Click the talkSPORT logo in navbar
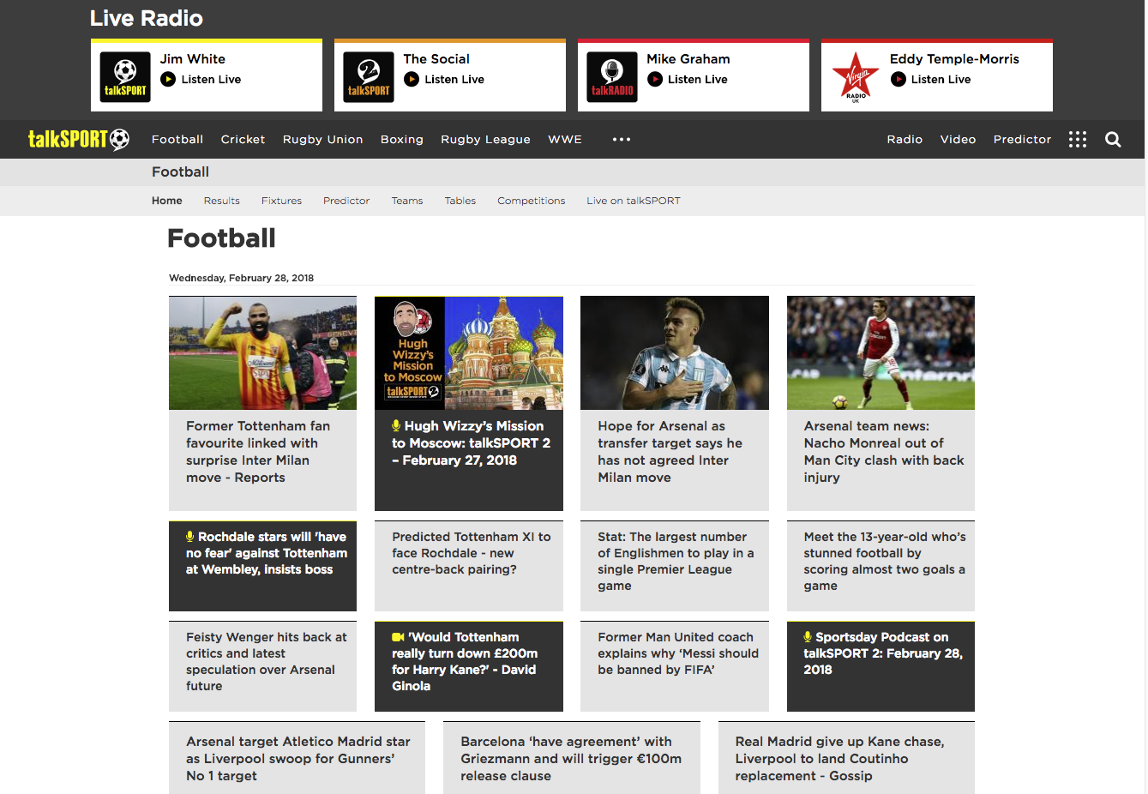 [x=79, y=139]
